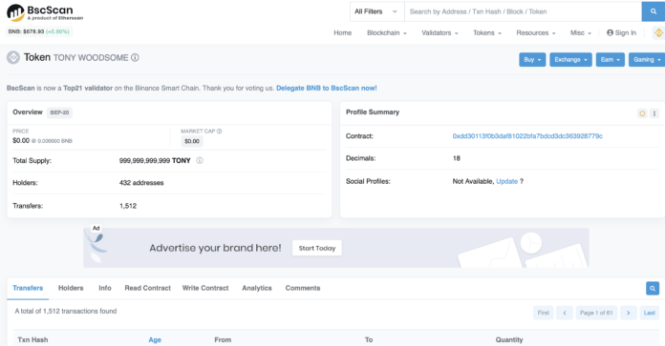Click the transfers table search icon button

coord(653,289)
